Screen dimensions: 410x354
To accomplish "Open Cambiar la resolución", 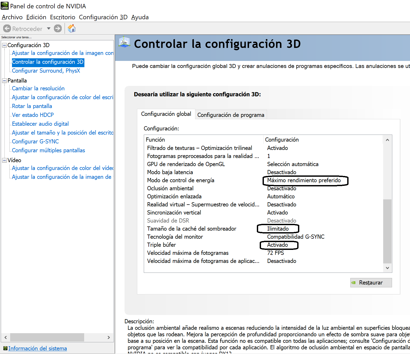I will coord(38,88).
